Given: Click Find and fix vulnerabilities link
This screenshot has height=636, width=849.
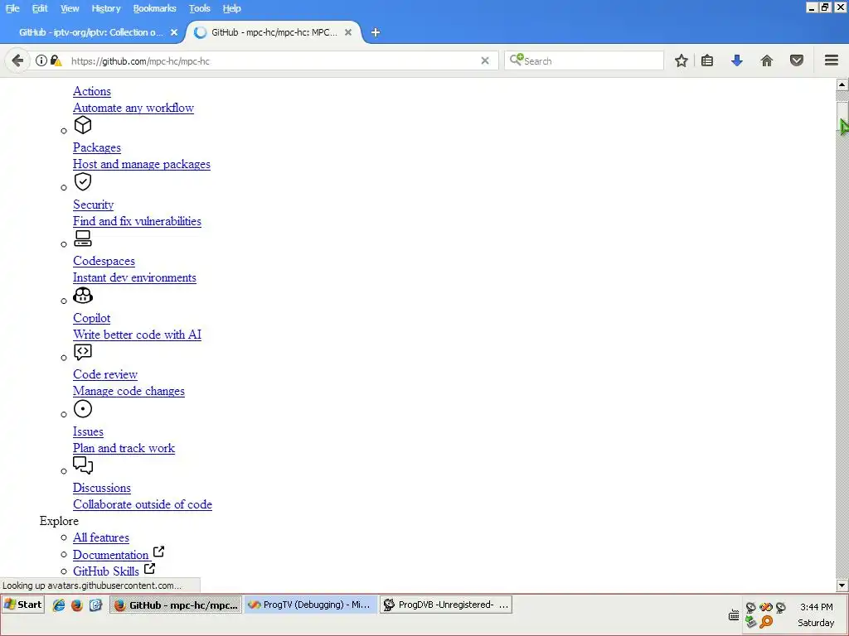Looking at the screenshot, I should point(137,220).
